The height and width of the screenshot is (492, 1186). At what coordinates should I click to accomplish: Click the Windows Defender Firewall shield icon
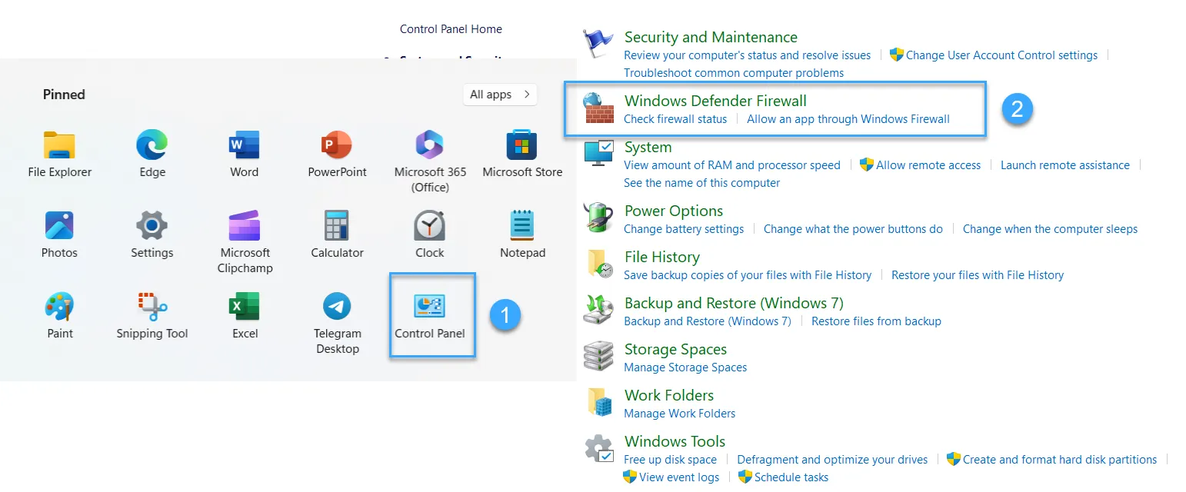[599, 108]
